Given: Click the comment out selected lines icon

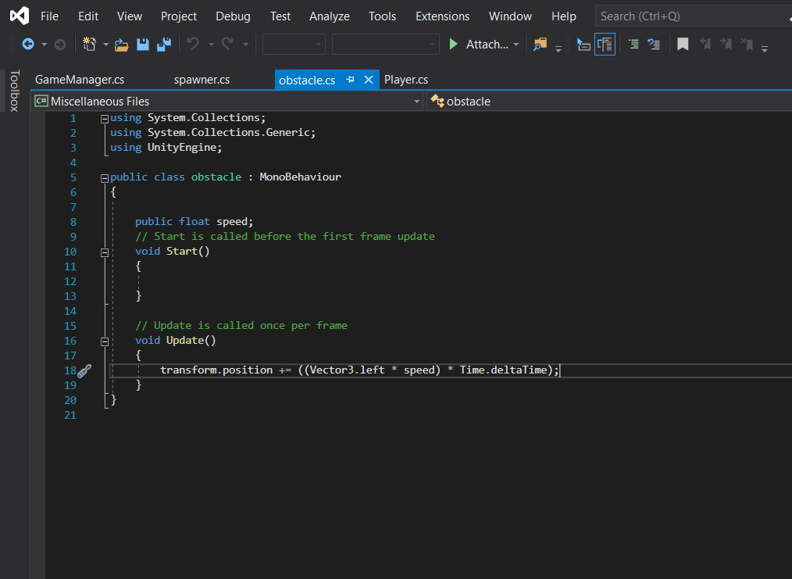Looking at the screenshot, I should (633, 45).
